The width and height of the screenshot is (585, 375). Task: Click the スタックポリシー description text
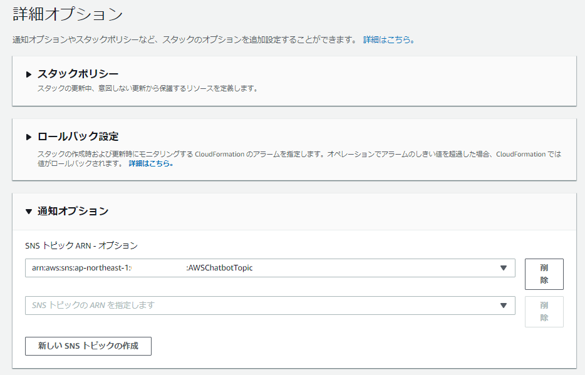148,88
